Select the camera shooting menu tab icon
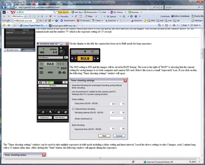This screenshot has width=205, height=165. pyautogui.click(x=40, y=82)
